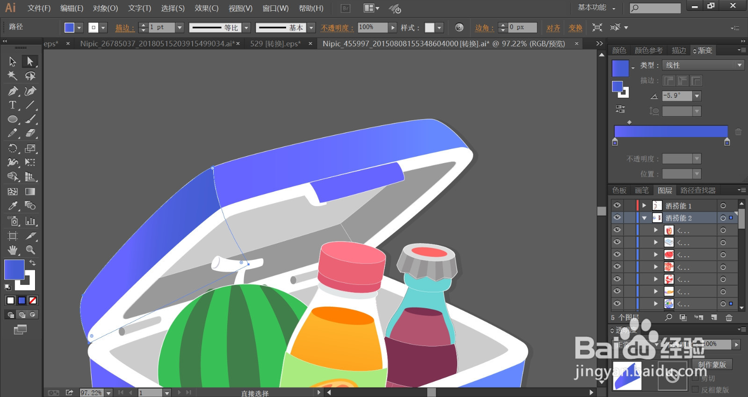The width and height of the screenshot is (748, 397).
Task: Click the 不透明度 link in control bar
Action: tap(337, 28)
